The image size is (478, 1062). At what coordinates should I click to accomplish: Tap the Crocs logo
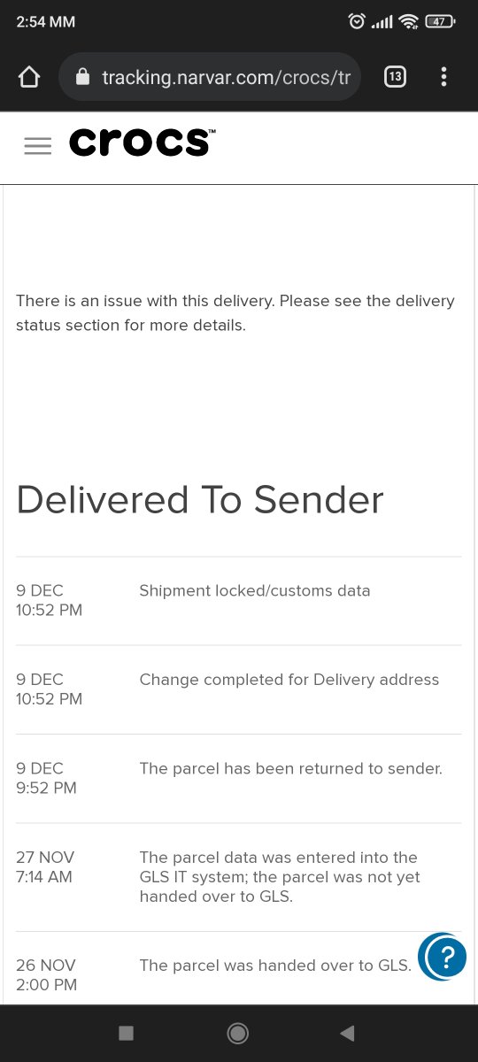[142, 142]
